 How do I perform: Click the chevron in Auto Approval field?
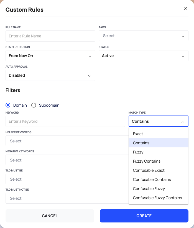click(90, 76)
